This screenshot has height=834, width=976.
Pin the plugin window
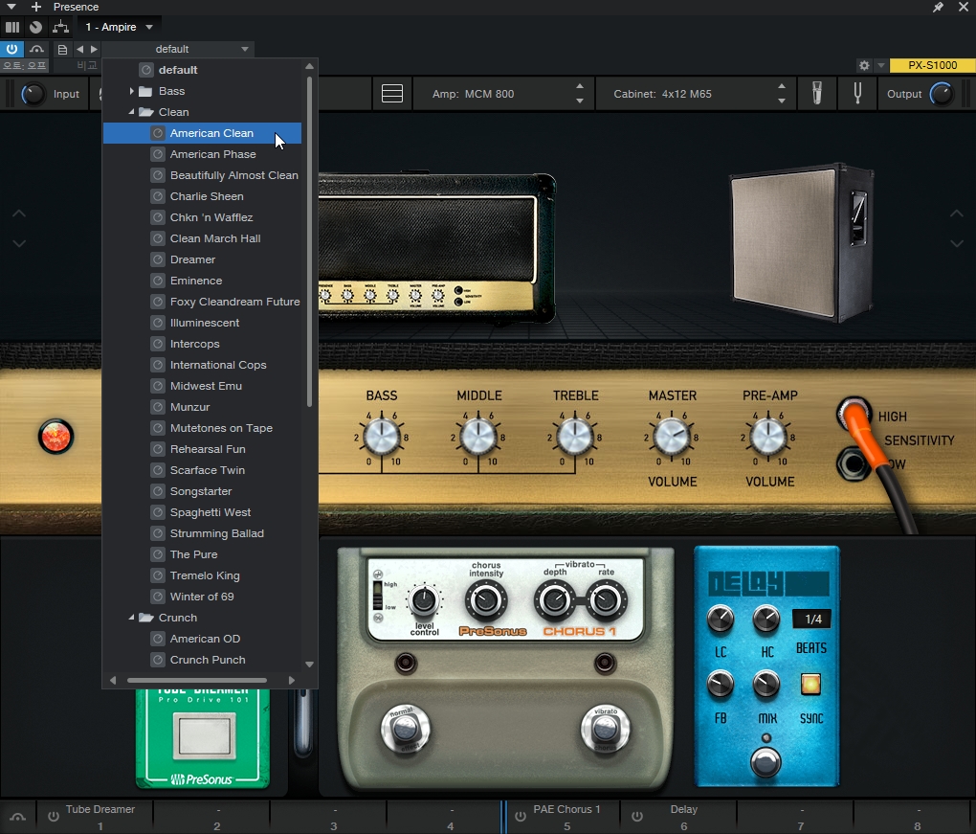938,7
